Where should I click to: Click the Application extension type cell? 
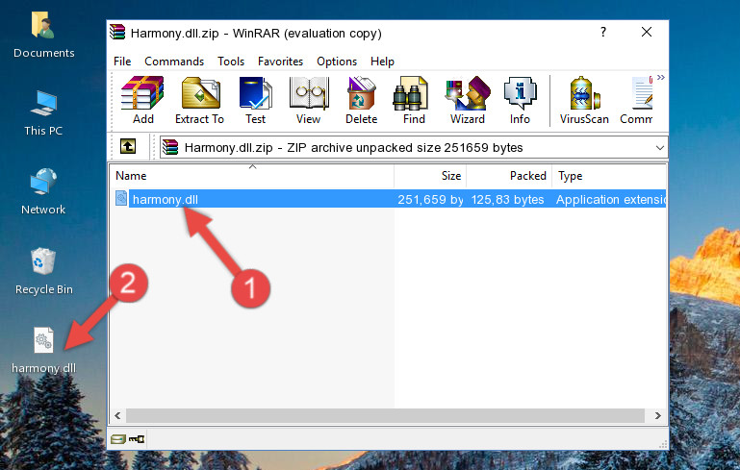click(x=611, y=199)
